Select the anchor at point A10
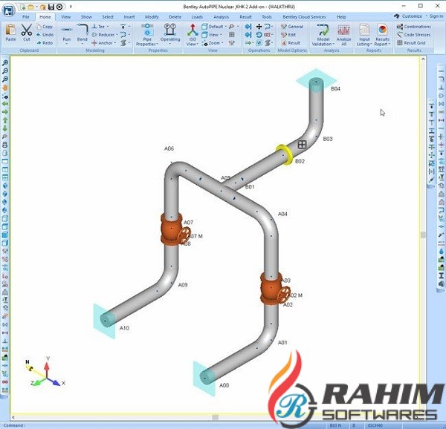 105,321
